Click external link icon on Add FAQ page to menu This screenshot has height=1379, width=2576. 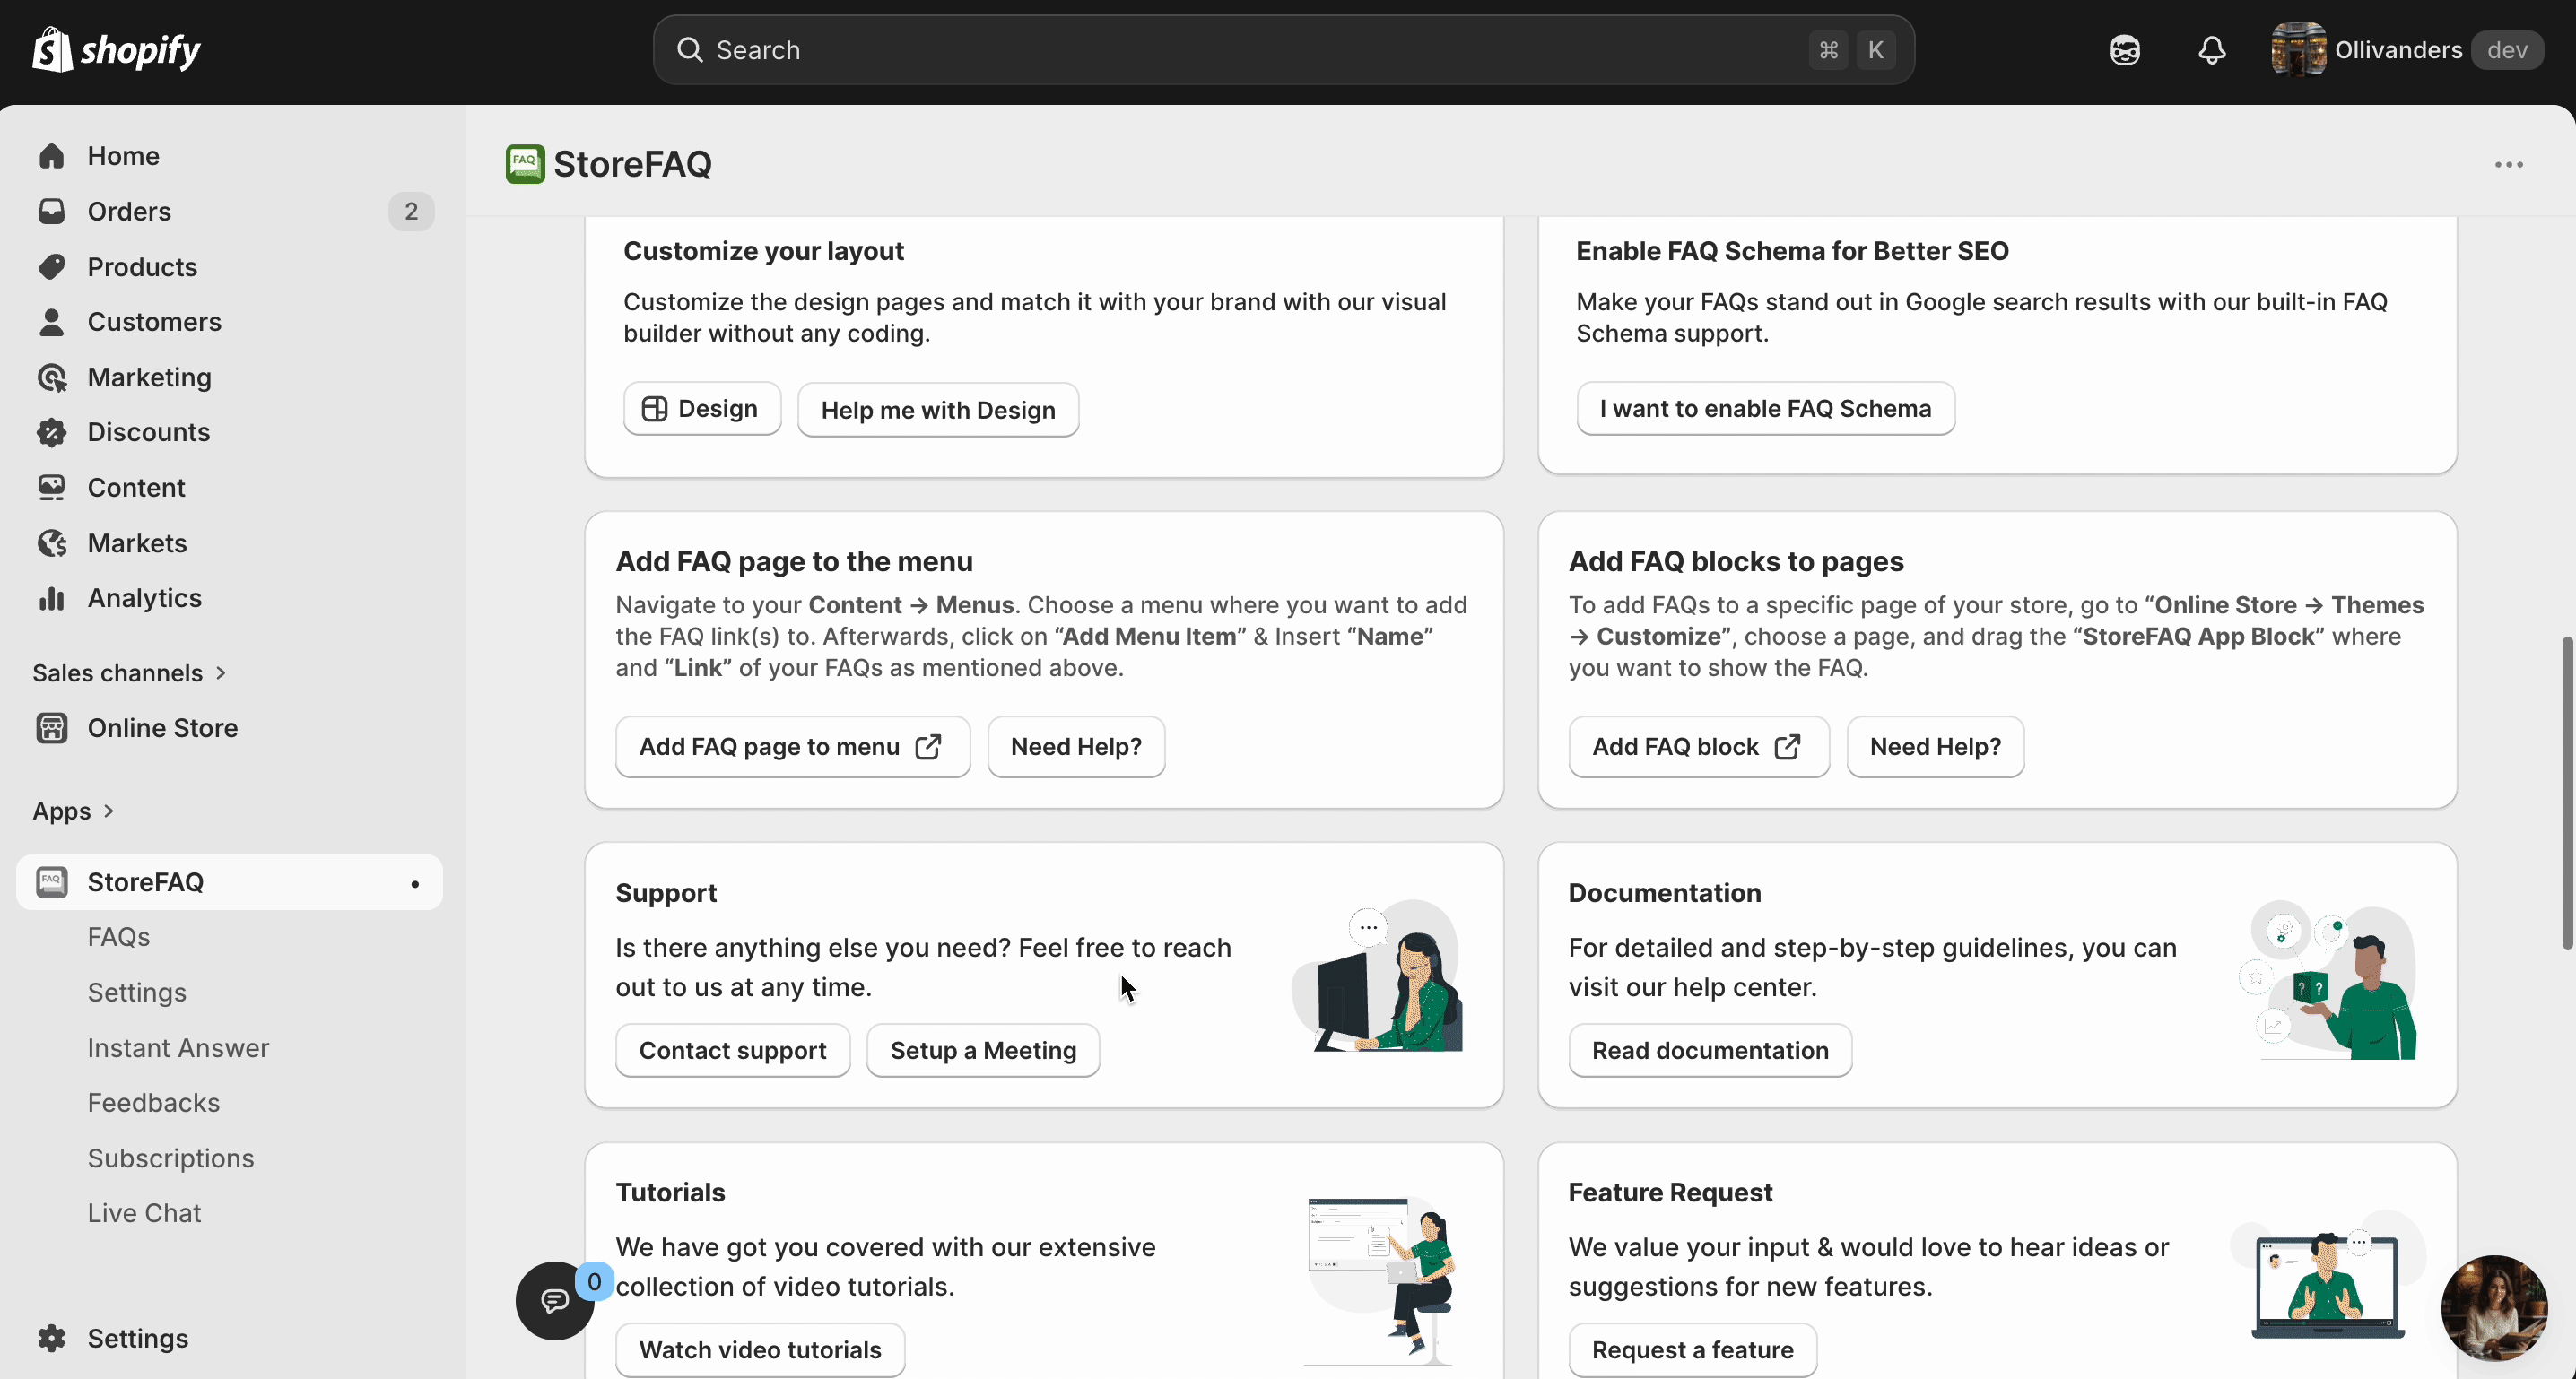pos(929,746)
